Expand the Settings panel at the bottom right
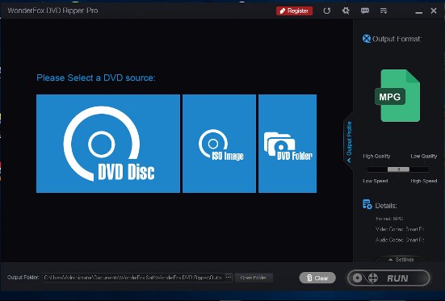 (401, 259)
